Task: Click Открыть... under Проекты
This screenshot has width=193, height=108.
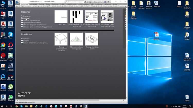Action: click(x=27, y=16)
